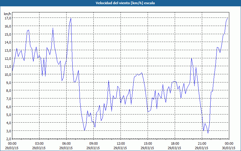Click the 4,0 y-axis value

click(9, 123)
